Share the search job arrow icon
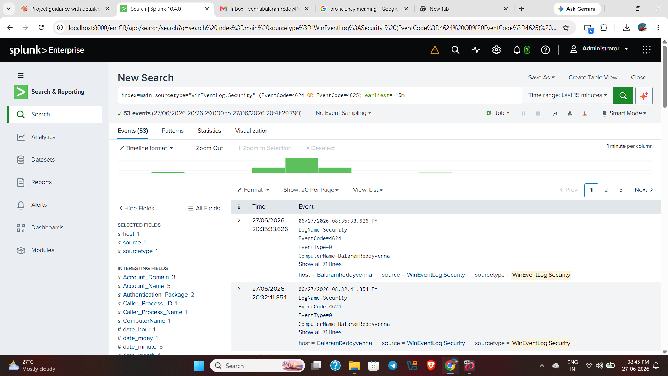Screen dimensions: 668x376 (555, 113)
